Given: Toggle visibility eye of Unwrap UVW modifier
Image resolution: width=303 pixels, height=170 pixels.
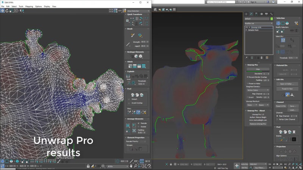Looking at the screenshot, I should click(x=247, y=27).
